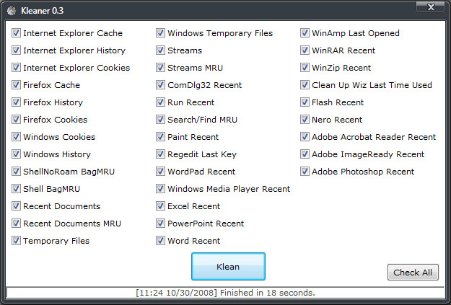Uncheck Paint Recent checkbox
The image size is (451, 305).
[160, 136]
